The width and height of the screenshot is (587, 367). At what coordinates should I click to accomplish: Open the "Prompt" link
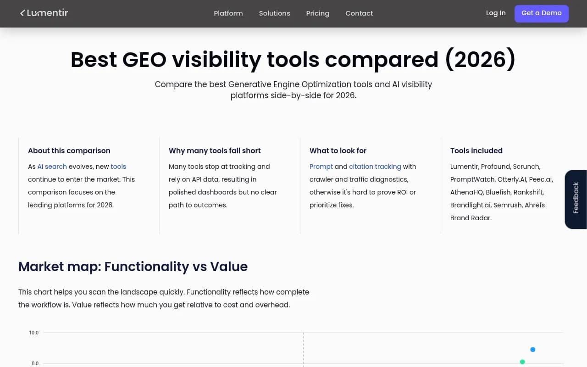[x=321, y=167]
